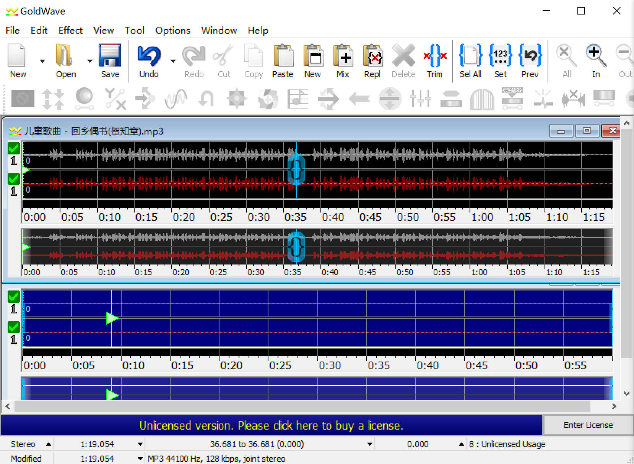Toggle top channel checkbox in blue window

point(14,297)
